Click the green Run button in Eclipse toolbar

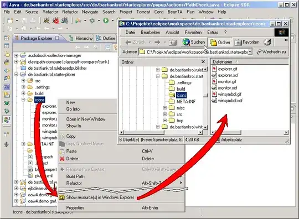tap(106, 20)
